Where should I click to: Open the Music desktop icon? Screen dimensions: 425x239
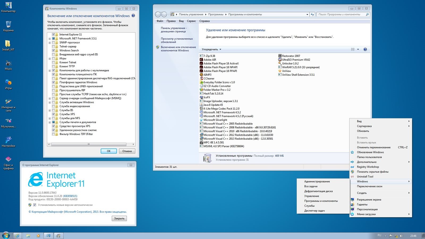[x=8, y=65]
